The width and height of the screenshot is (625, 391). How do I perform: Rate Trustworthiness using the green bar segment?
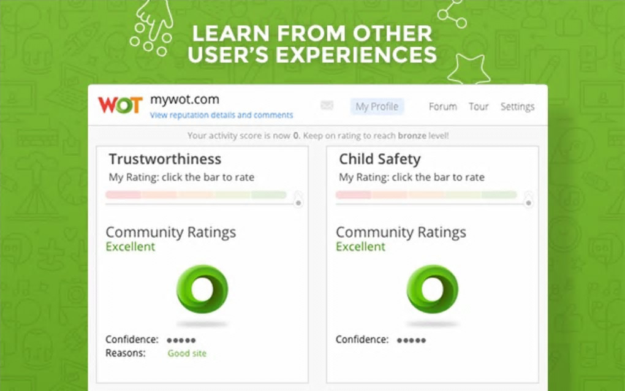pos(268,195)
